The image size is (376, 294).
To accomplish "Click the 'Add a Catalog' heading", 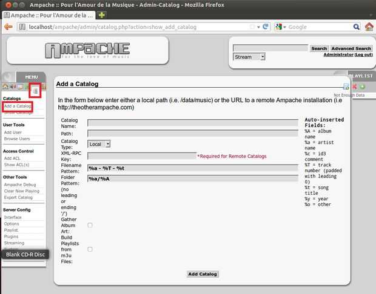I will 77,84.
